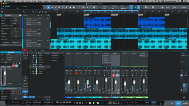Click the Start button
189x106 pixels.
(x=168, y=7)
